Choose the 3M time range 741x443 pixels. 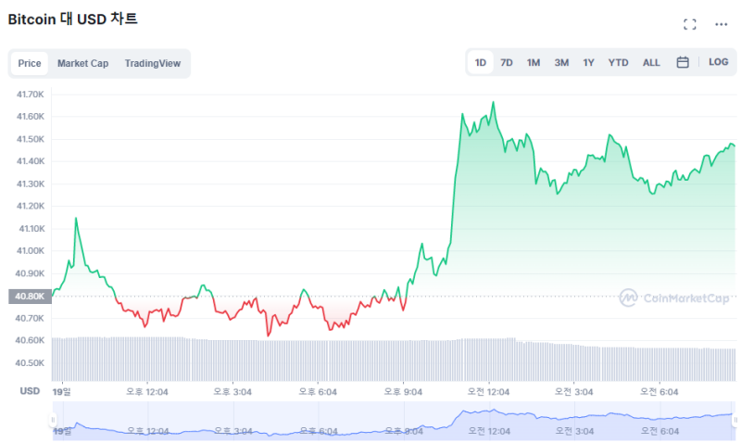click(x=561, y=62)
